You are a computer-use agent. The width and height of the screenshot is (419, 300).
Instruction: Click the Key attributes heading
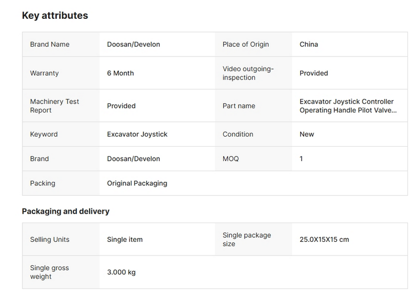[x=55, y=16]
